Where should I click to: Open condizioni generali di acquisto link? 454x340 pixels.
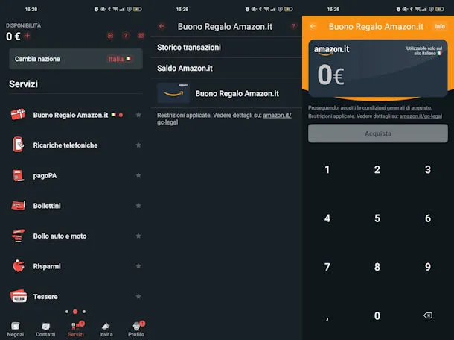click(397, 107)
